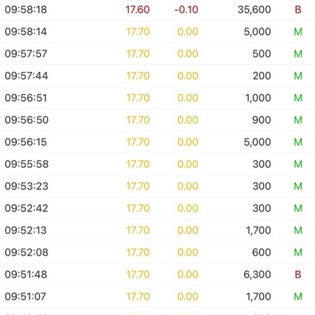Click the 900 volume at 09:56:50
Viewport: 315px width, 315px height.
[261, 120]
